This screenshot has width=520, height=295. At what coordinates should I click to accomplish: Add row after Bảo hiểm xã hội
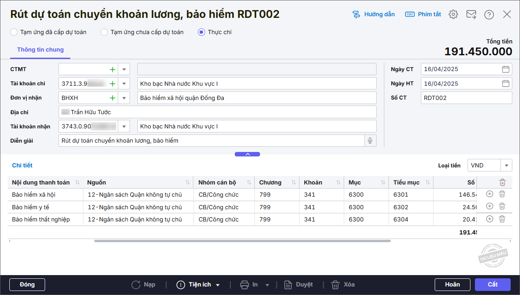click(x=490, y=195)
